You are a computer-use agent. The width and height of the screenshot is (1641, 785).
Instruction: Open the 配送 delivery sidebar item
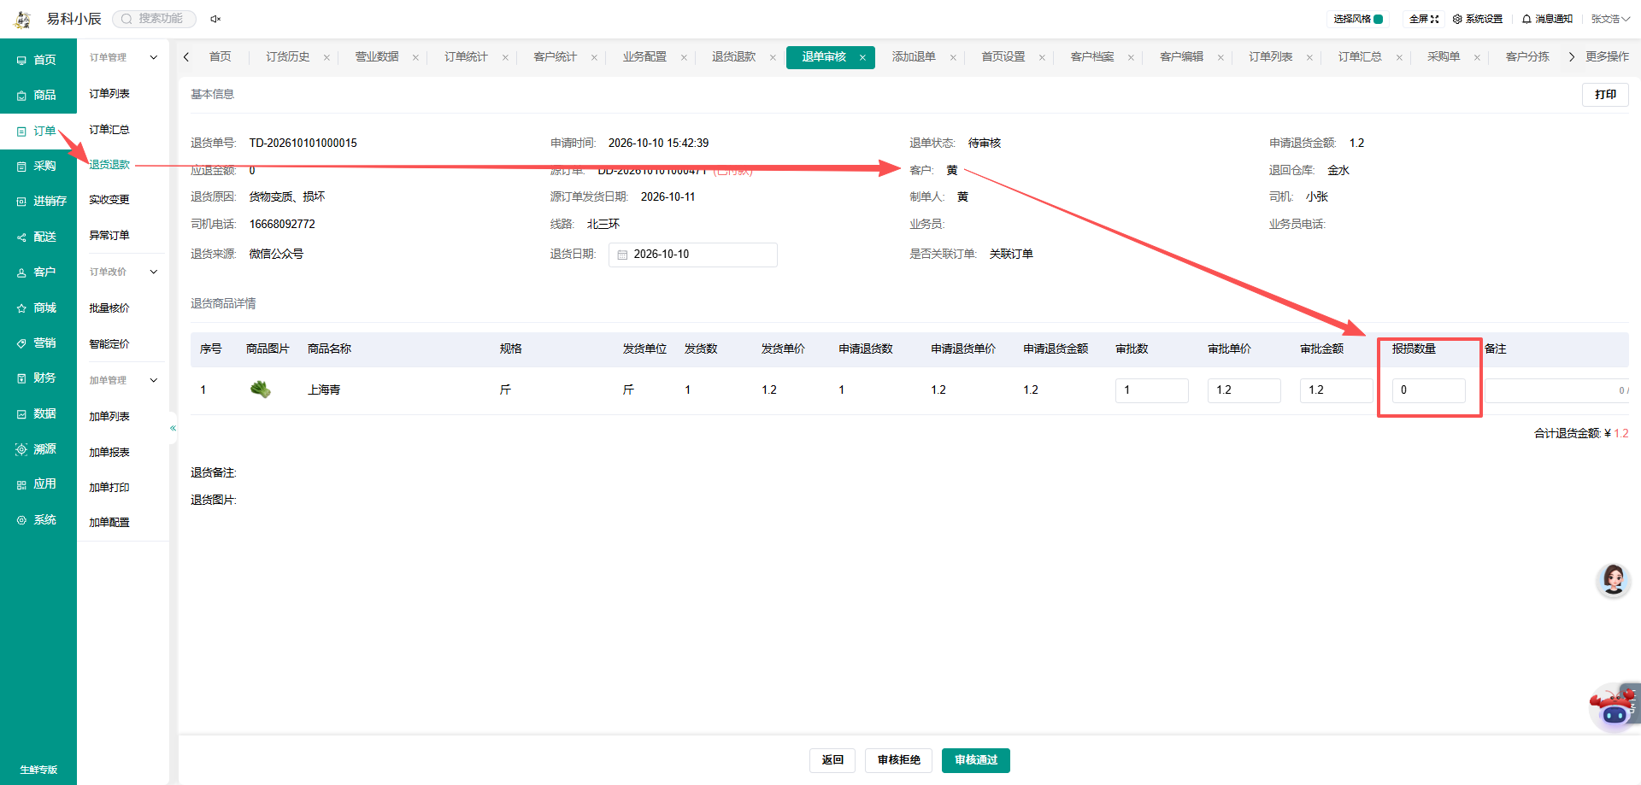click(37, 237)
